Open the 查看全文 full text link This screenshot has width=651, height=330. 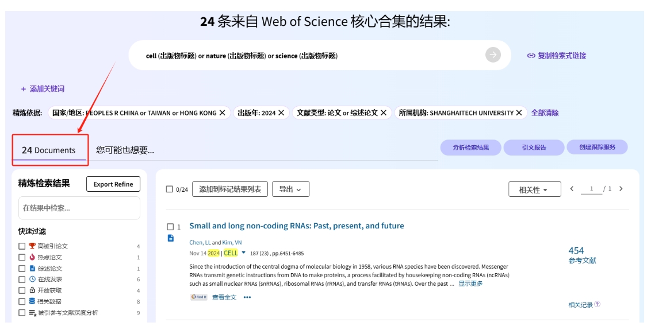224,297
